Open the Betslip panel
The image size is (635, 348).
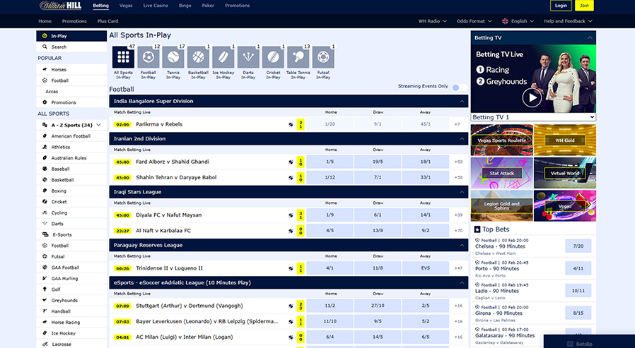tap(589, 342)
